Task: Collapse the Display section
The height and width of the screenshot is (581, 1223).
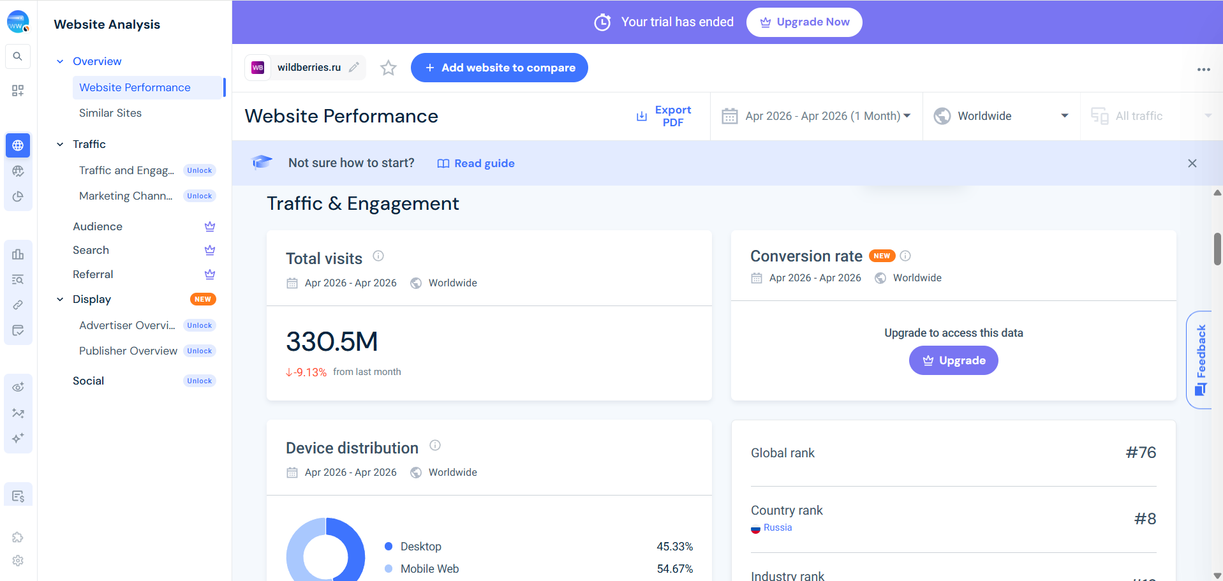Action: coord(60,299)
